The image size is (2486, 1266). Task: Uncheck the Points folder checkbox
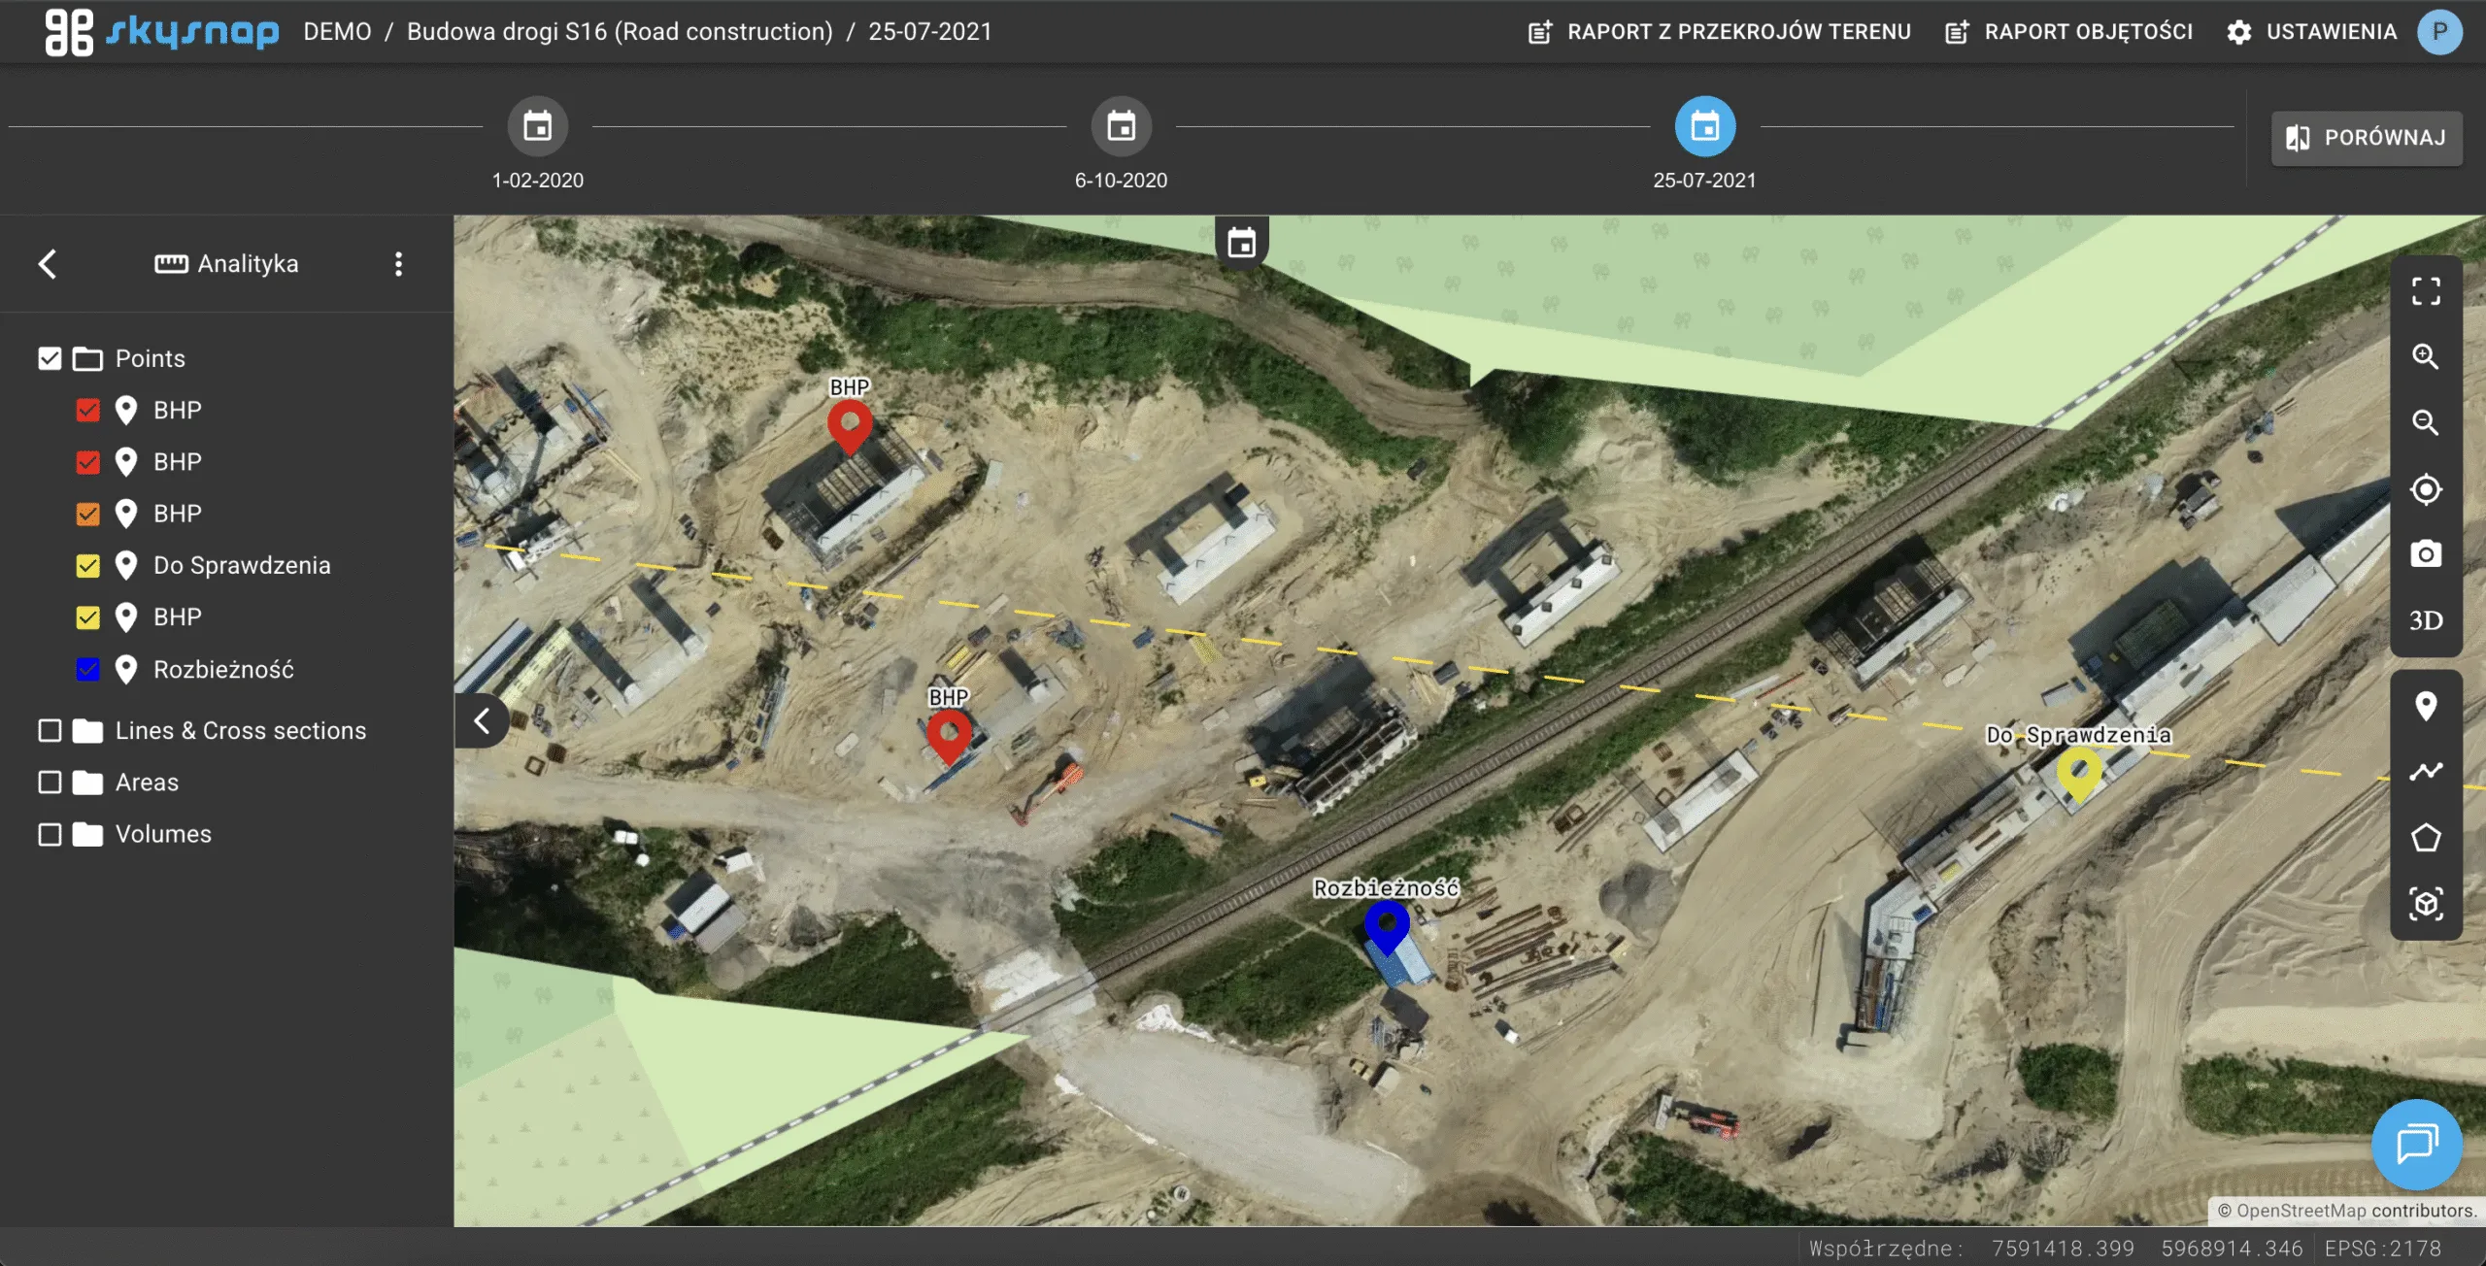click(50, 358)
